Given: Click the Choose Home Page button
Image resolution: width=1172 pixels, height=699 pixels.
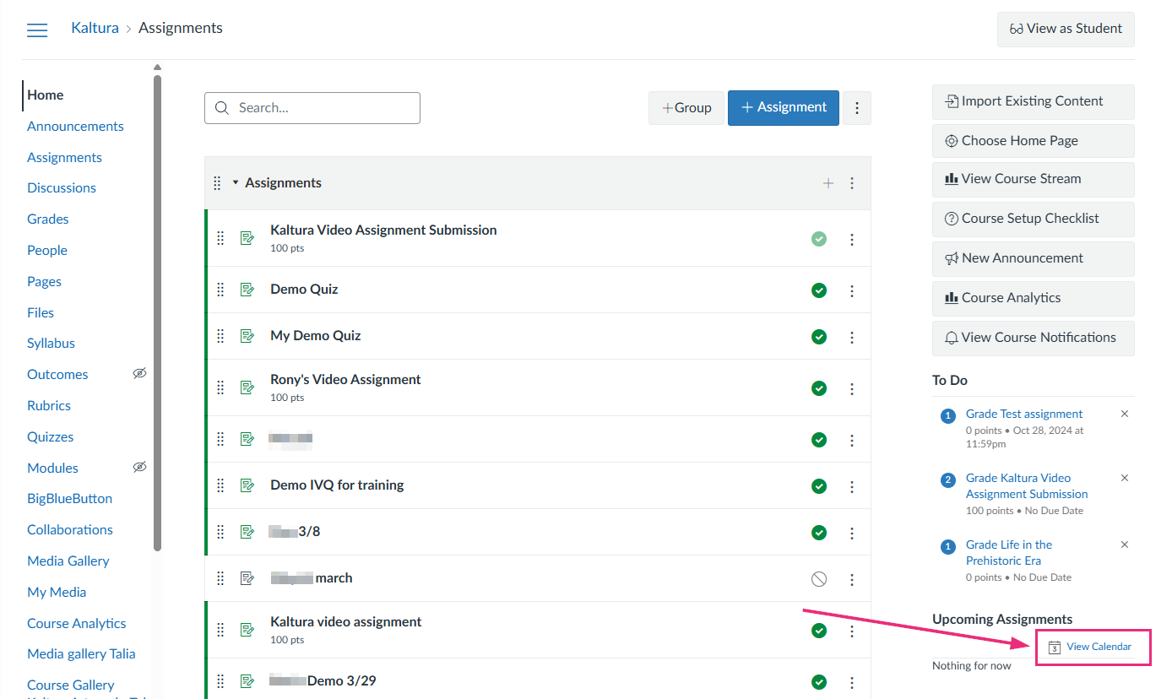Looking at the screenshot, I should point(1034,141).
